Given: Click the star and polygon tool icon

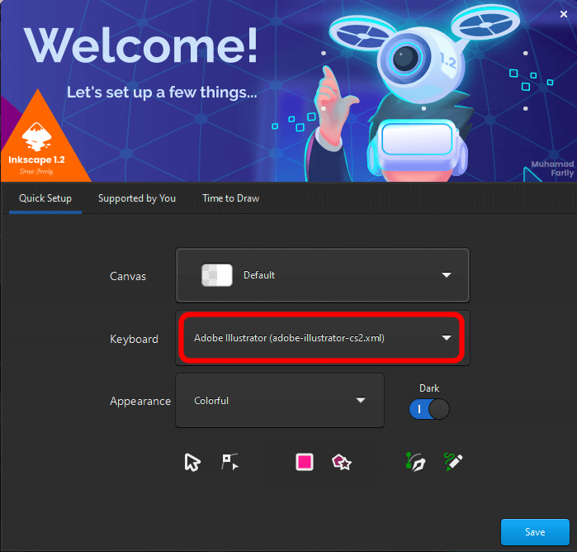Looking at the screenshot, I should point(342,462).
